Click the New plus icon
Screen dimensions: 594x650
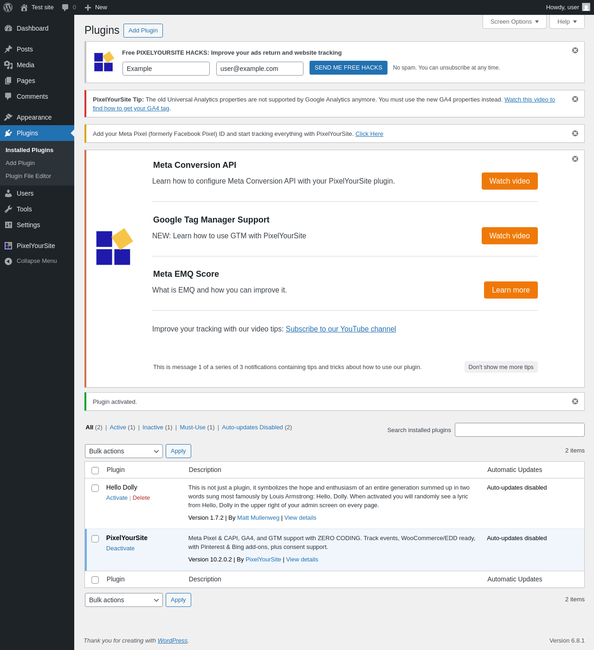(88, 7)
